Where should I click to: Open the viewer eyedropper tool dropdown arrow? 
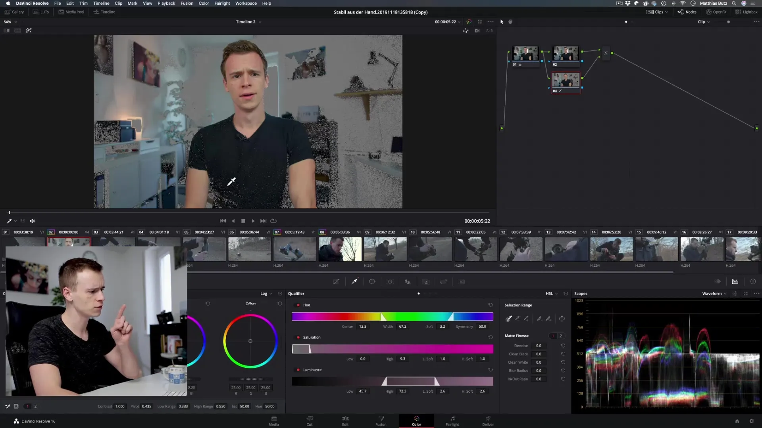[x=15, y=221]
